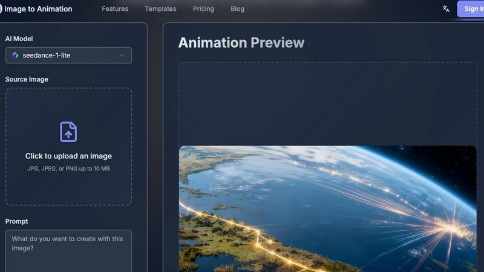Click the Image to Animation logo
484x272 pixels.
pos(36,9)
